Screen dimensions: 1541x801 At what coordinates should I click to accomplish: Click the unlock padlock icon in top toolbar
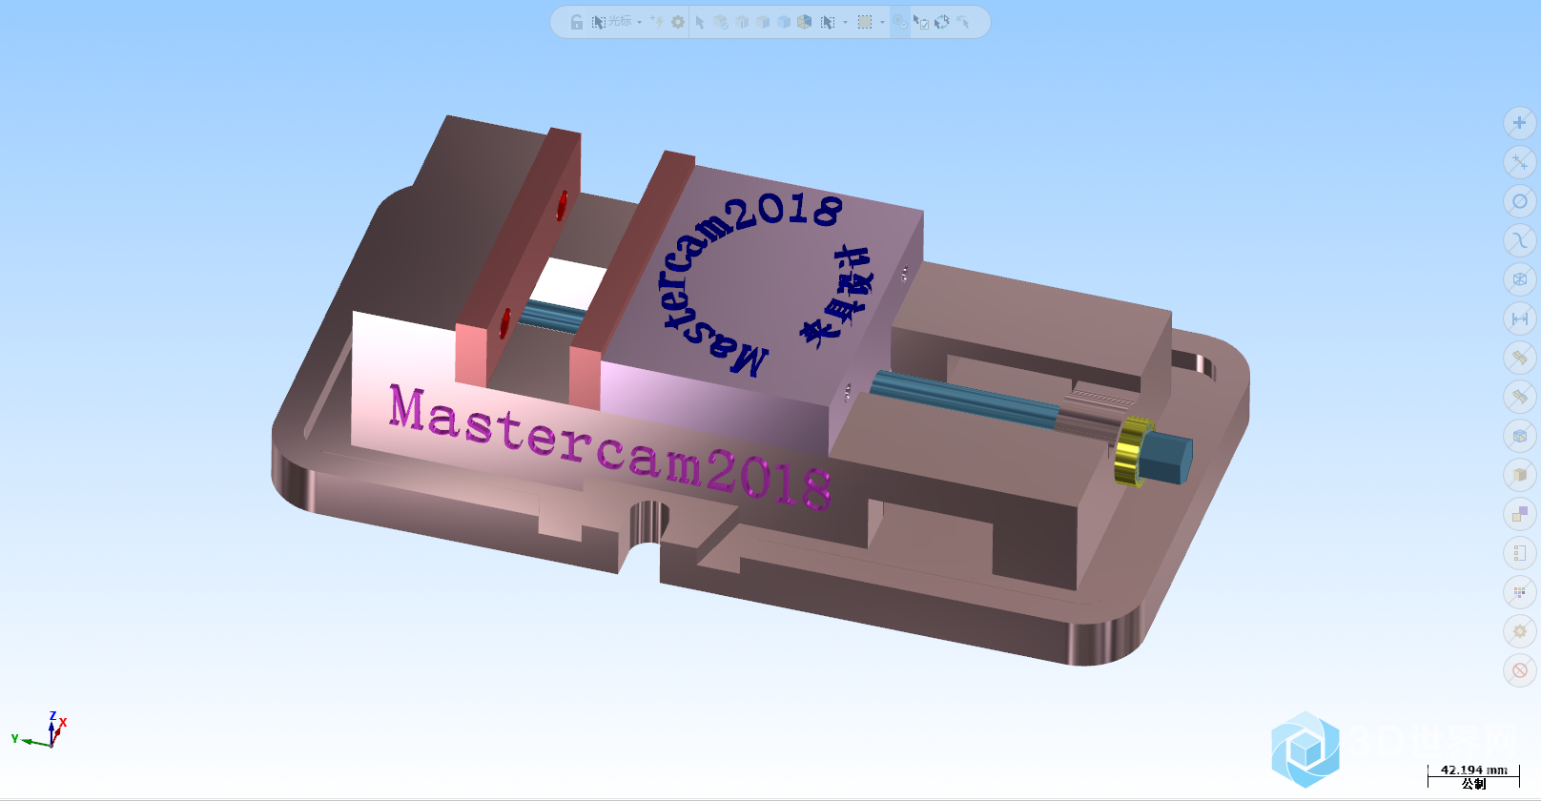click(577, 22)
